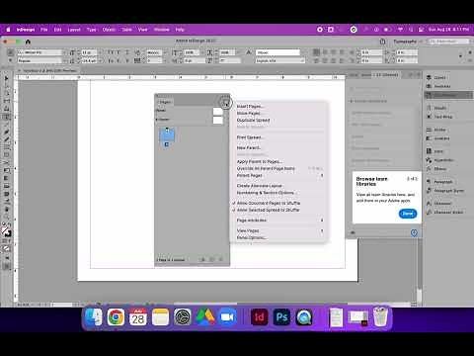Screen dimensions: 474x356
Task: Open the Typography workspace switcher
Action: (x=407, y=42)
